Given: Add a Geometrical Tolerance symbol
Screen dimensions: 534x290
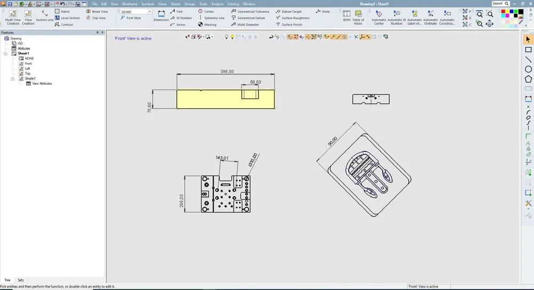Looking at the screenshot, I should tap(250, 12).
